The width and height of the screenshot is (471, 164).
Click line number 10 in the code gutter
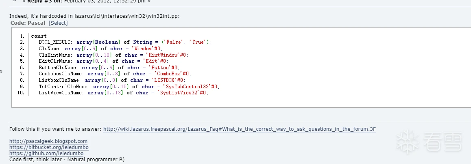[22, 93]
